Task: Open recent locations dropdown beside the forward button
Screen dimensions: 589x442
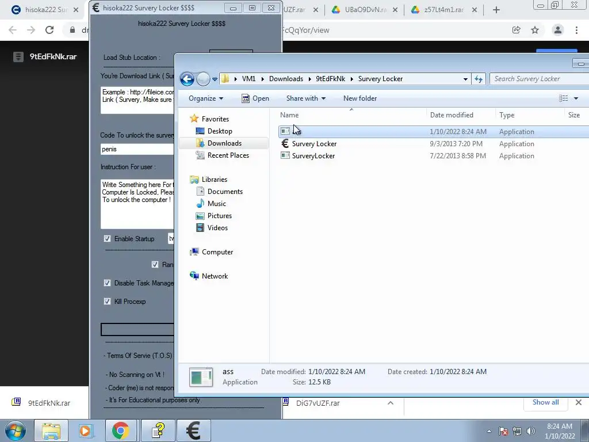Action: click(215, 79)
